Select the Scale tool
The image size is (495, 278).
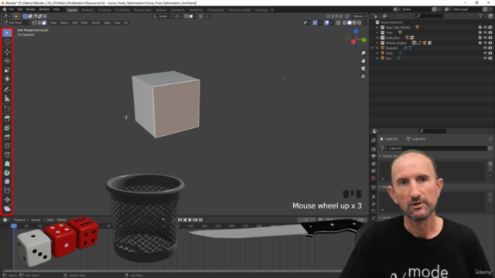click(x=7, y=70)
